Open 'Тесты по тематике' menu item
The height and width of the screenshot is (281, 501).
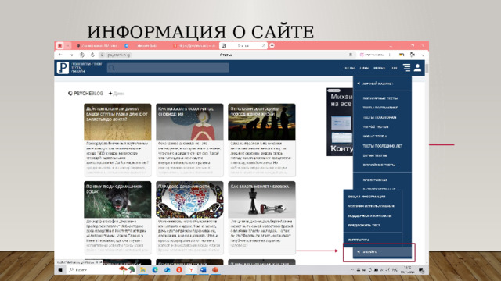pyautogui.click(x=380, y=108)
